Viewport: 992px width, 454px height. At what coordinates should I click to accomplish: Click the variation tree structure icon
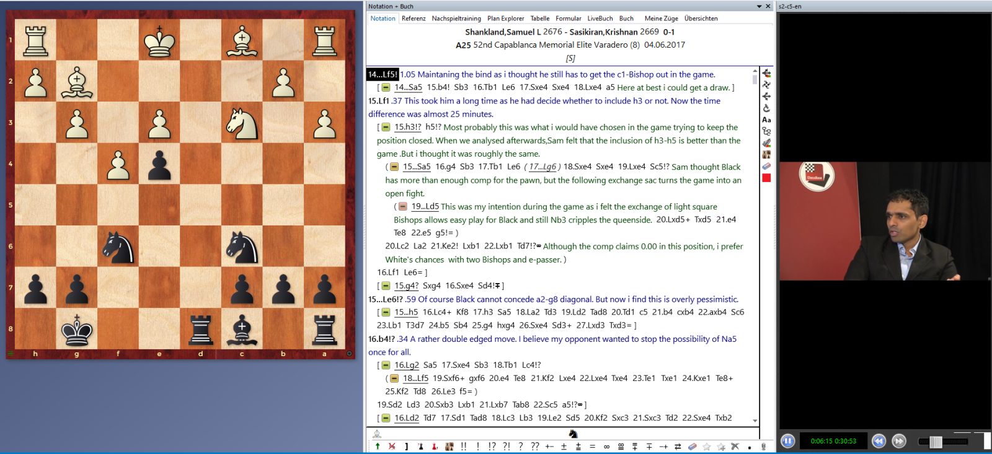(x=766, y=131)
